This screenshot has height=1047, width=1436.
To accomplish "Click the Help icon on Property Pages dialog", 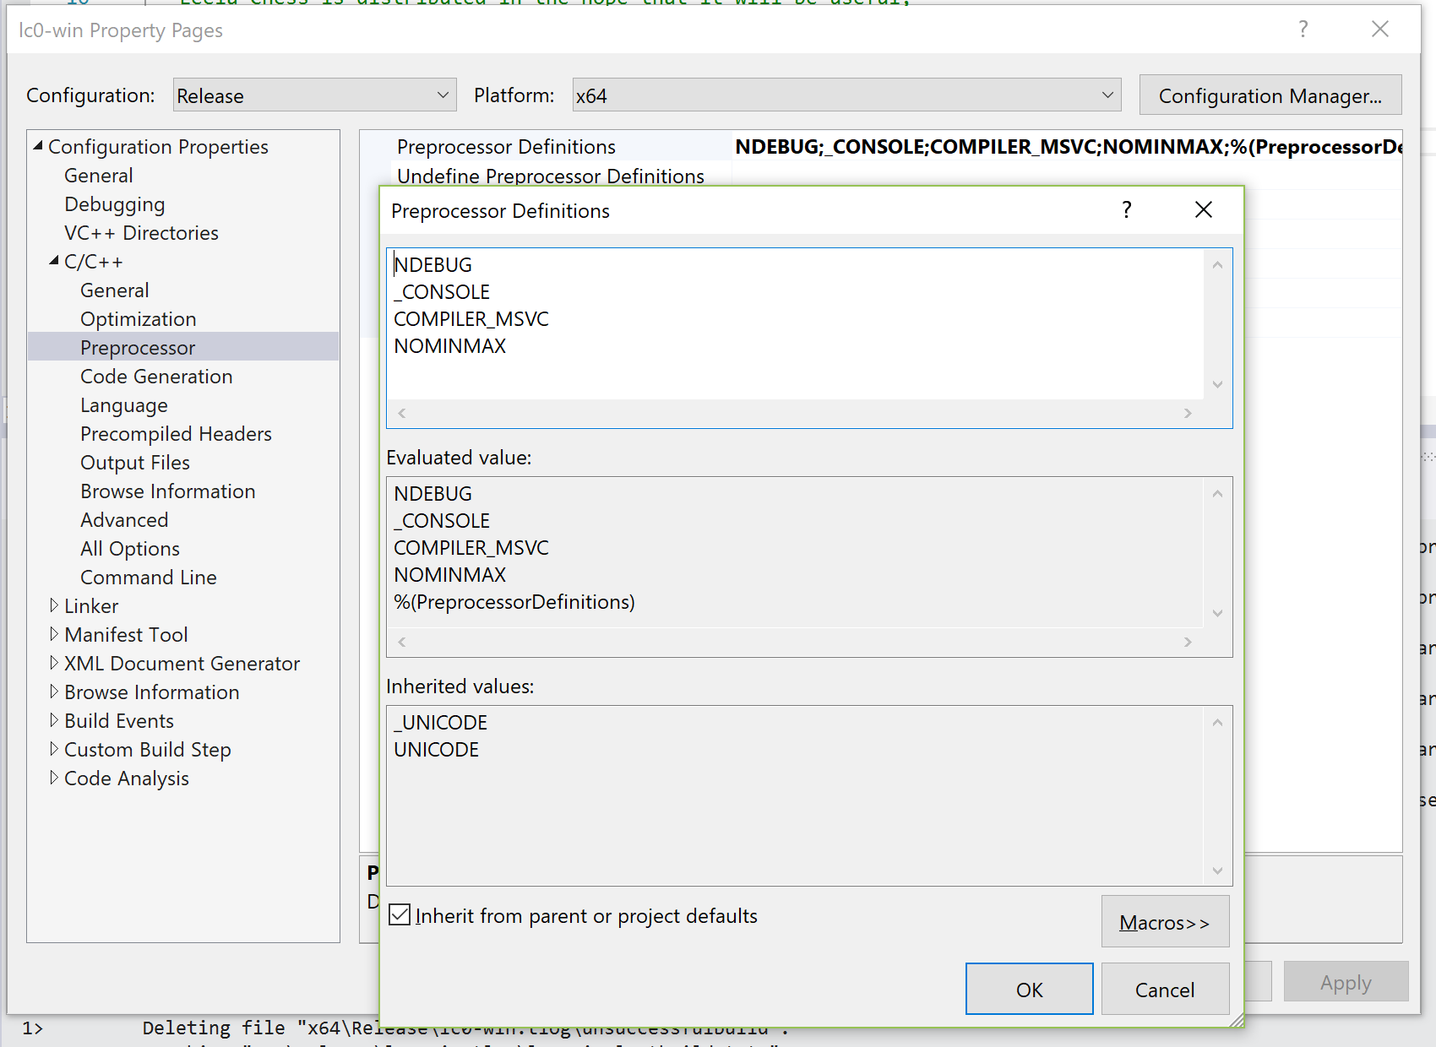I will tap(1303, 29).
